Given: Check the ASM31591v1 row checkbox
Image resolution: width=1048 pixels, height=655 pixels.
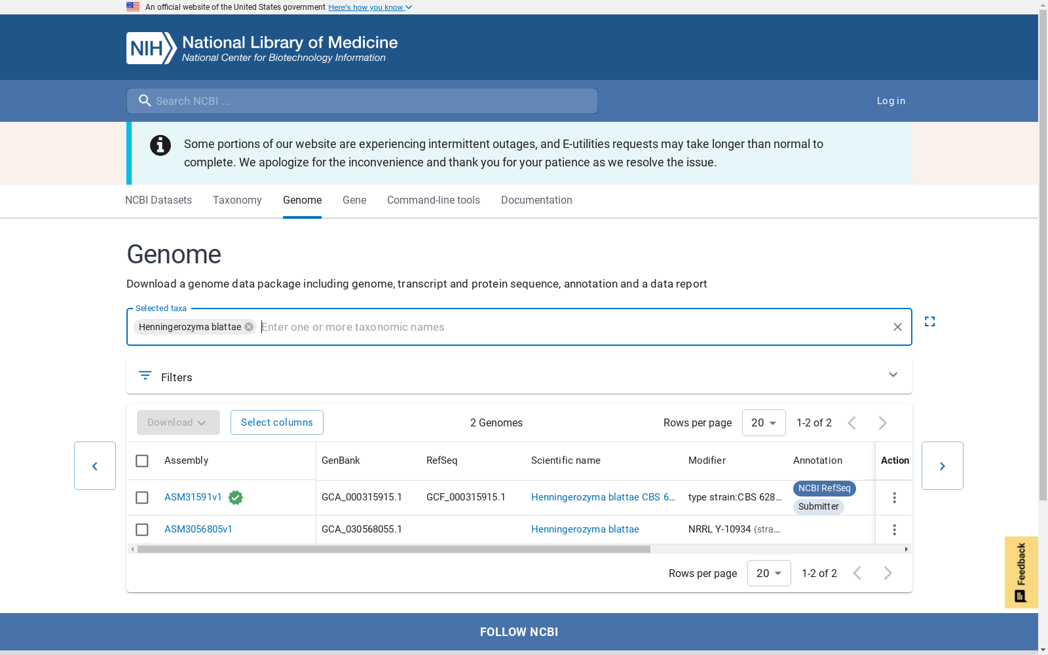Looking at the screenshot, I should 142,498.
